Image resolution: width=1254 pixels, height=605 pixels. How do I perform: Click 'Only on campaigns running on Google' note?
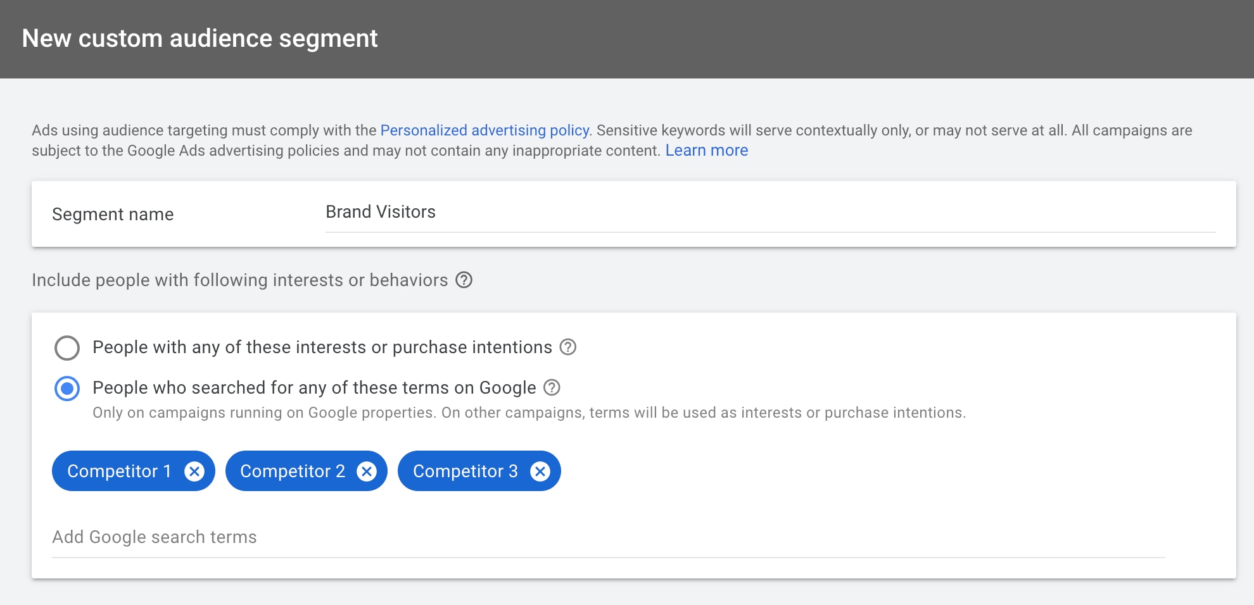pyautogui.click(x=529, y=413)
